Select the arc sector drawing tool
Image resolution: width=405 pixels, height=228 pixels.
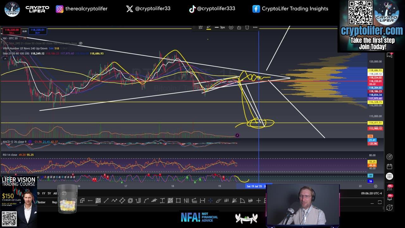point(242,200)
